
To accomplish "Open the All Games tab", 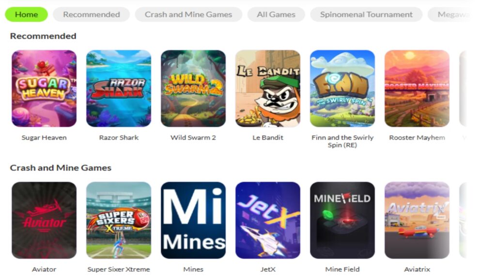I will 276,15.
